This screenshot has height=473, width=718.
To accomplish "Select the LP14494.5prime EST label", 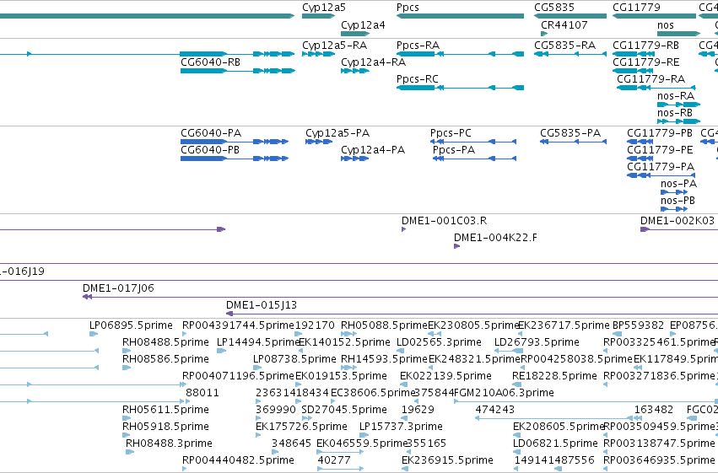I will click(258, 342).
